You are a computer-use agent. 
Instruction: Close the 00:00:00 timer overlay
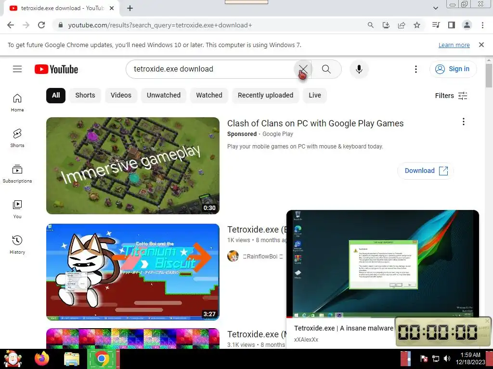pyautogui.click(x=487, y=321)
